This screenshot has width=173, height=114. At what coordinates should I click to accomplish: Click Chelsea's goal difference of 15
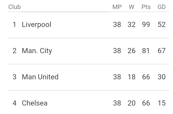[162, 103]
